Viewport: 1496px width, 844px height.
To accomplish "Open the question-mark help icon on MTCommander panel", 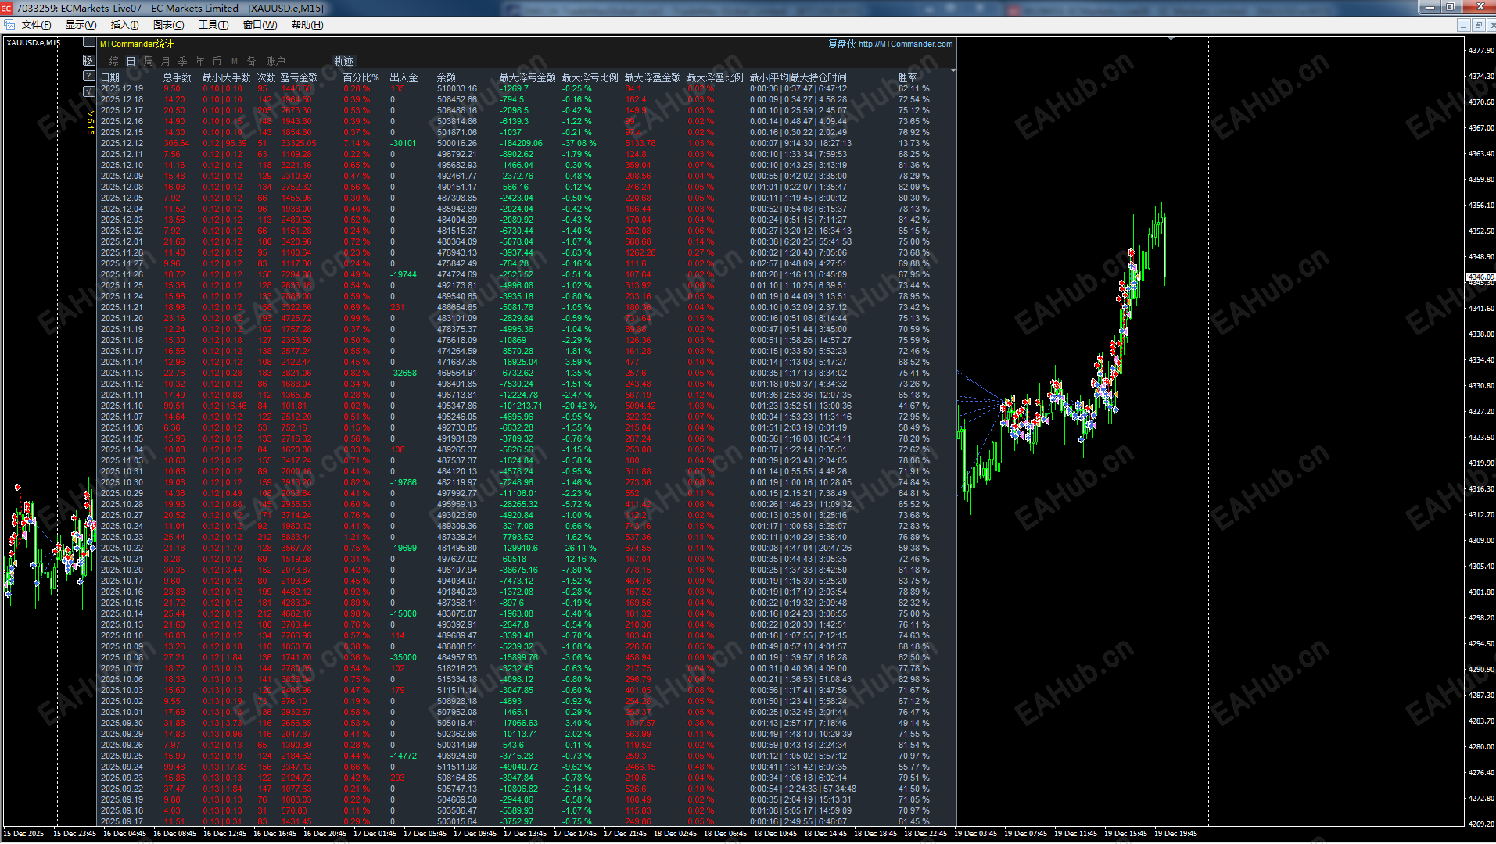I will (88, 76).
